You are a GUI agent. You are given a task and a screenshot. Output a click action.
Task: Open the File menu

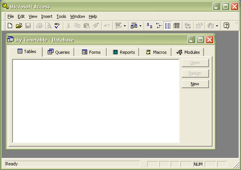tap(11, 16)
